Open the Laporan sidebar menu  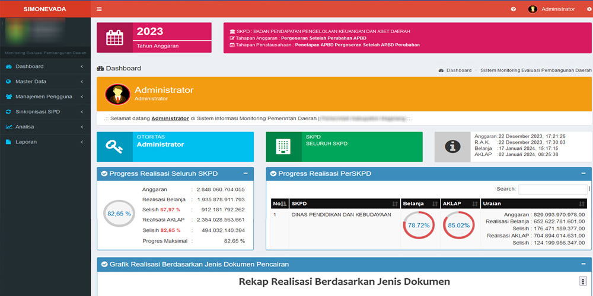coord(44,142)
